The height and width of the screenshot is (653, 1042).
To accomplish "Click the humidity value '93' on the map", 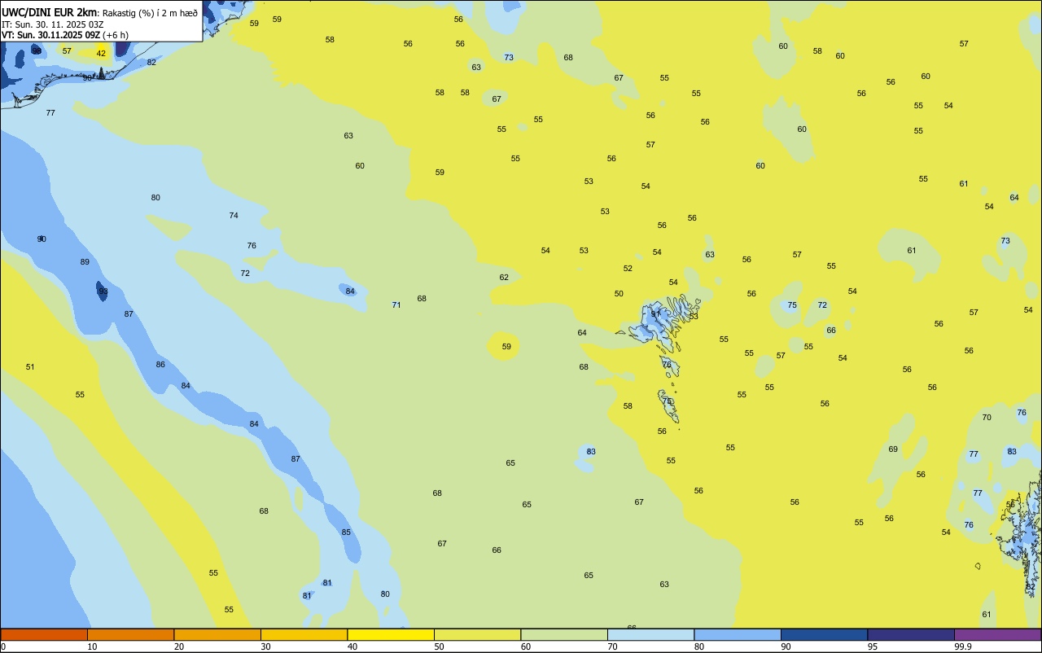I will click(103, 291).
